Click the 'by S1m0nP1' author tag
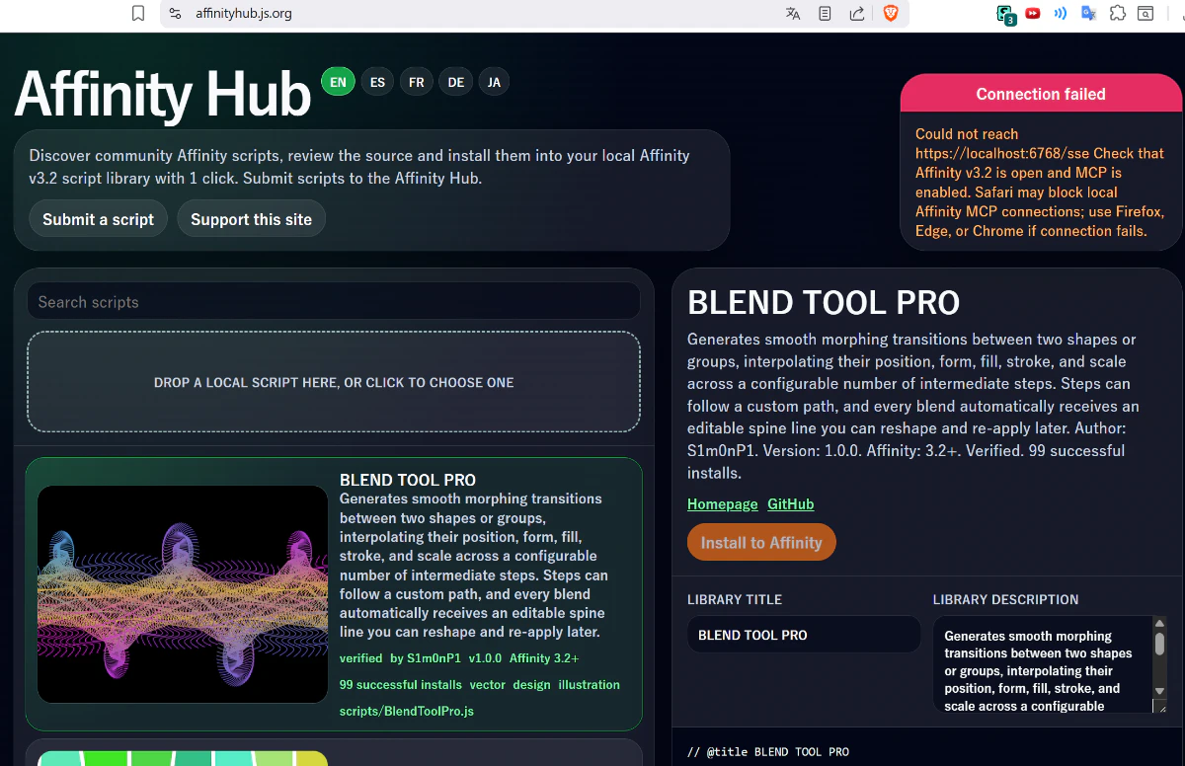Viewport: 1185px width, 766px height. [426, 658]
